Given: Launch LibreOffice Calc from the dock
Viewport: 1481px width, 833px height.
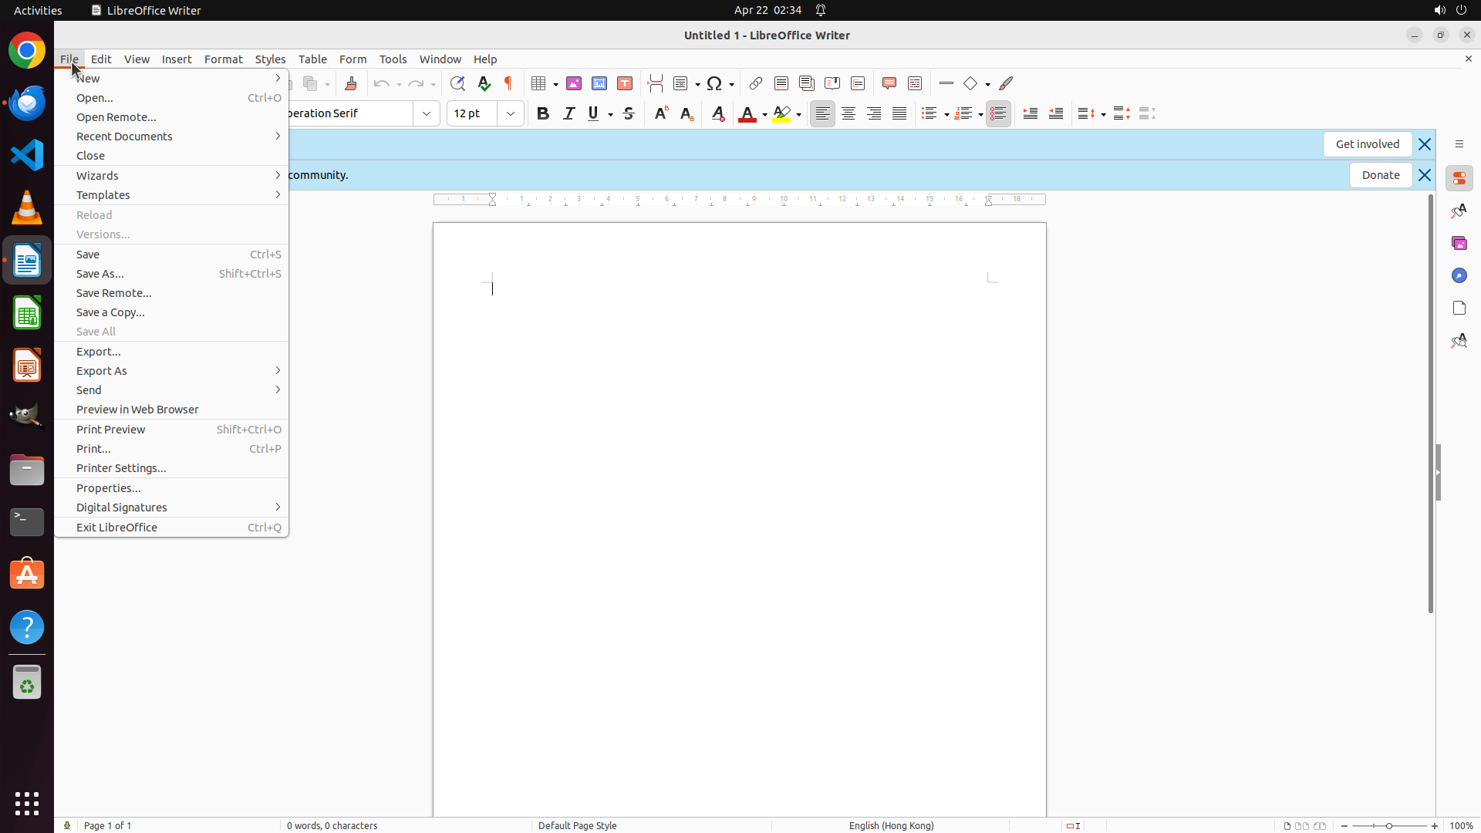Looking at the screenshot, I should (x=27, y=314).
